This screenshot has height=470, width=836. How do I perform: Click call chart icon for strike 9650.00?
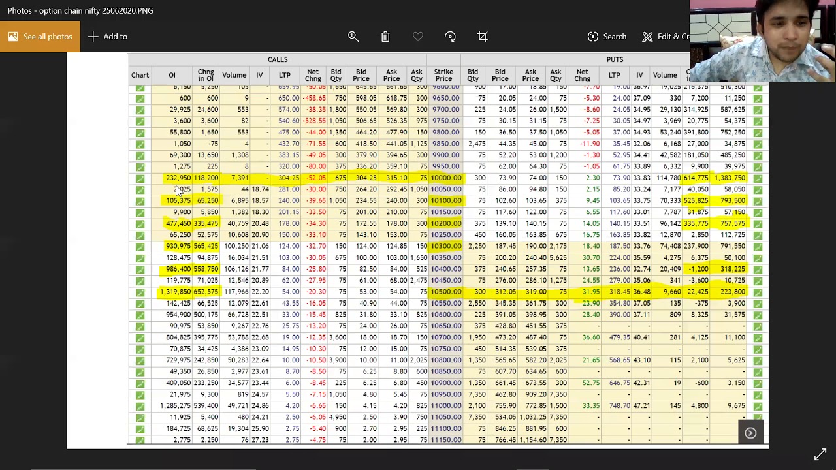[x=140, y=99]
